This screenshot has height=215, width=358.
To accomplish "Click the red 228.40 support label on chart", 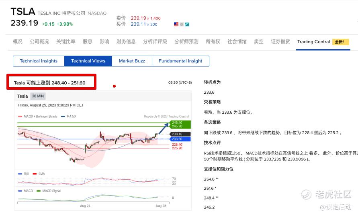I will pos(177,145).
